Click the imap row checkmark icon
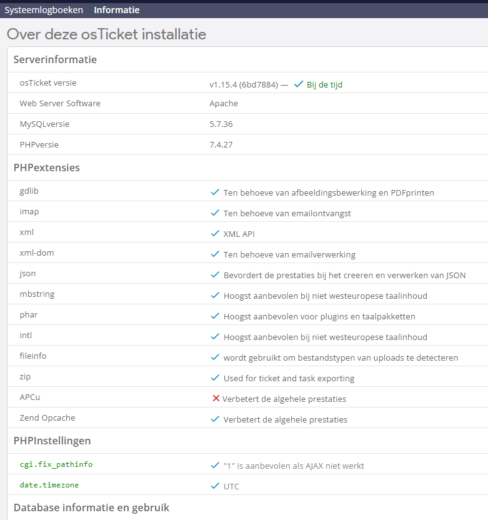 coord(215,213)
